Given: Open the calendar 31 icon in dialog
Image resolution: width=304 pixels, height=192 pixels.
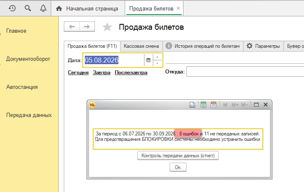Looking at the screenshot, I should (213, 105).
